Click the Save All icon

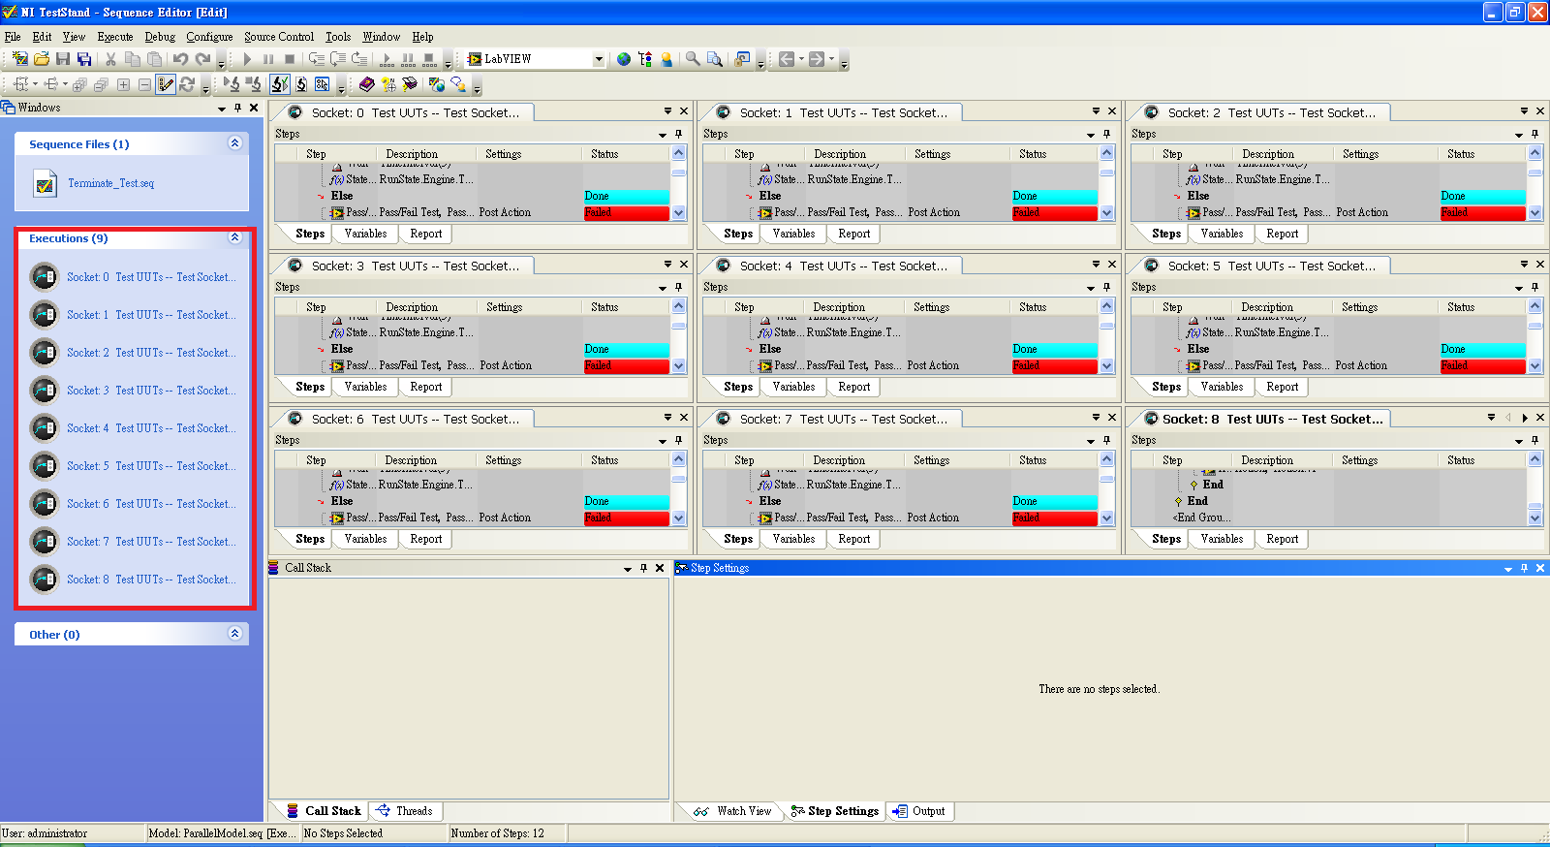coord(84,59)
